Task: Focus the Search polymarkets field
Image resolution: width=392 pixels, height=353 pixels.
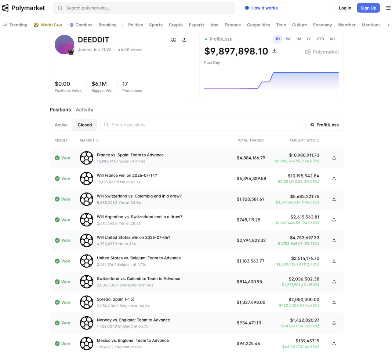Action: tap(144, 8)
